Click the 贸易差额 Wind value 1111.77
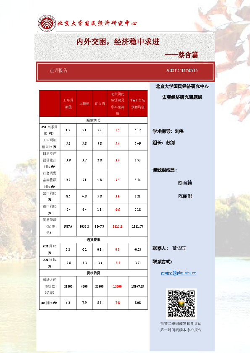The image size is (250, 353). pos(138,226)
